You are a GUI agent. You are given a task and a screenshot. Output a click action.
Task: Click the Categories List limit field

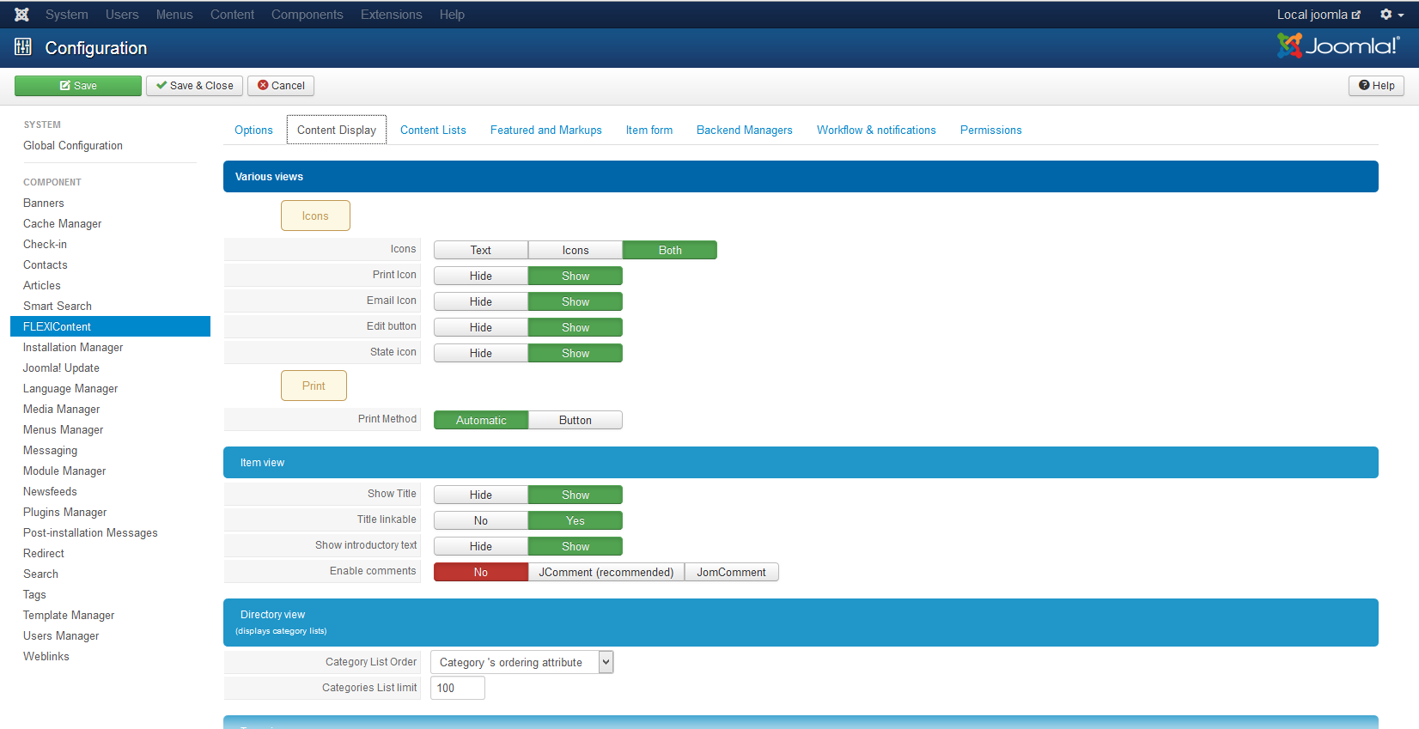pyautogui.click(x=457, y=689)
